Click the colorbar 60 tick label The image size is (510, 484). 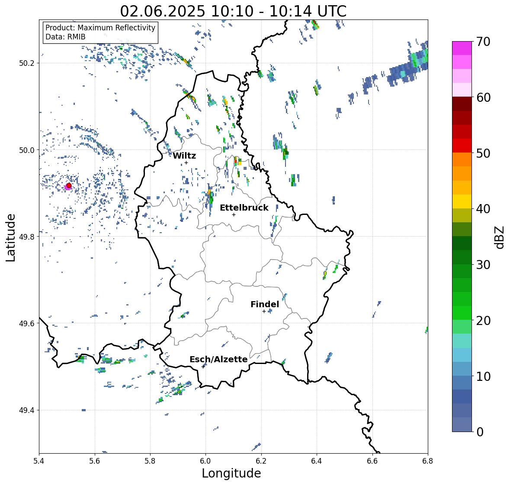(483, 97)
